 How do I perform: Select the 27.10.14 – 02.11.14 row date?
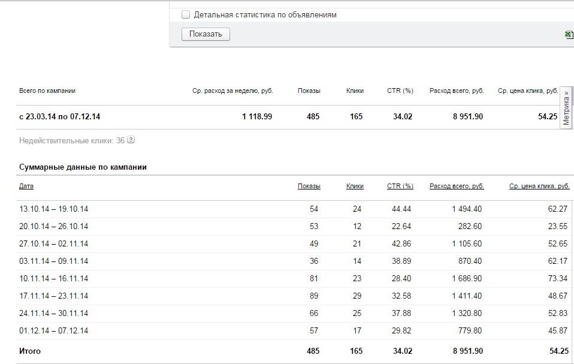pos(54,243)
